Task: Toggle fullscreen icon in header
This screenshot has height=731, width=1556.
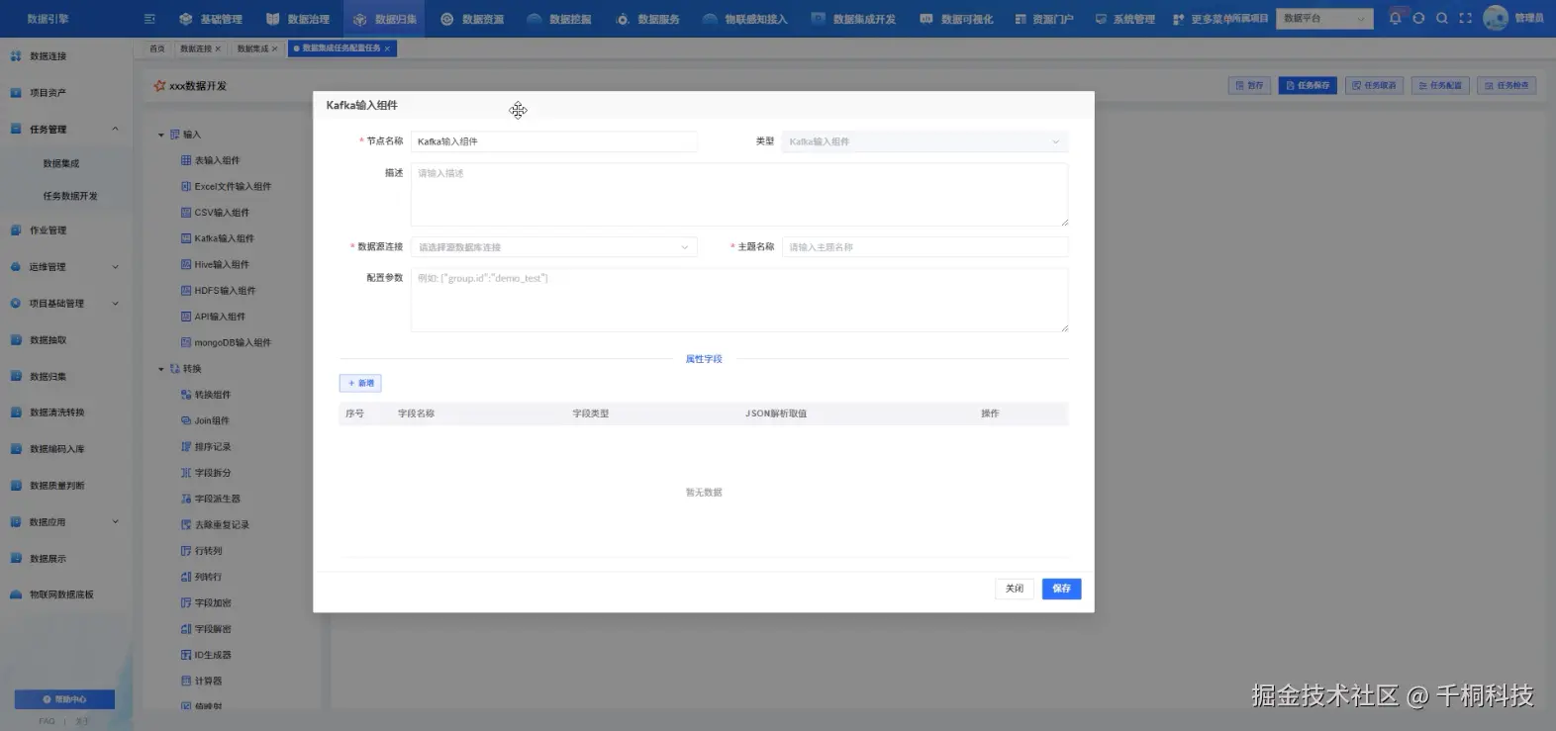Action: pos(1466,18)
